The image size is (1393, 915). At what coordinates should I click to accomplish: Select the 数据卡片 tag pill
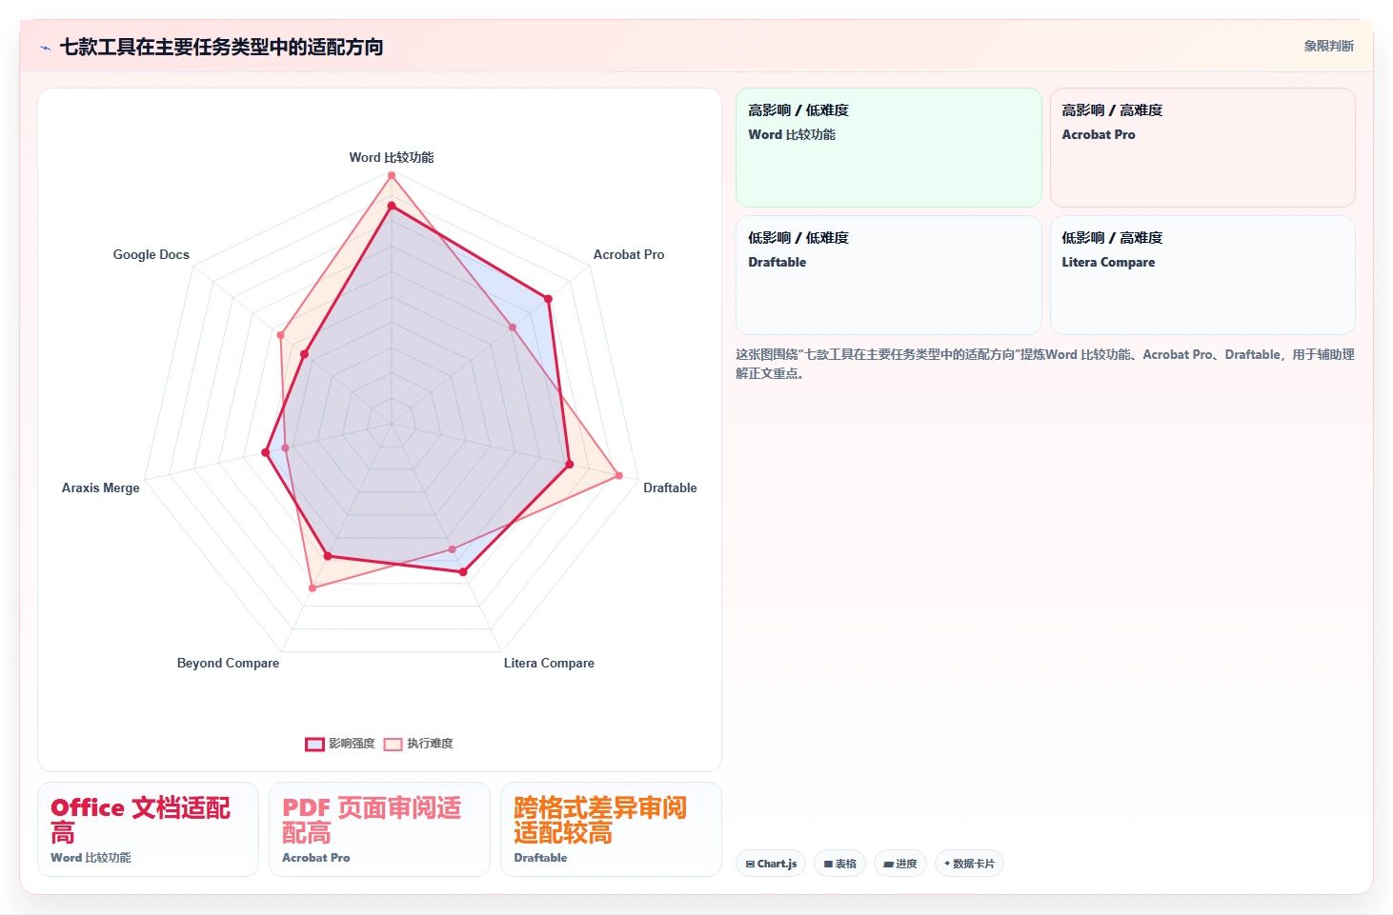tap(969, 864)
